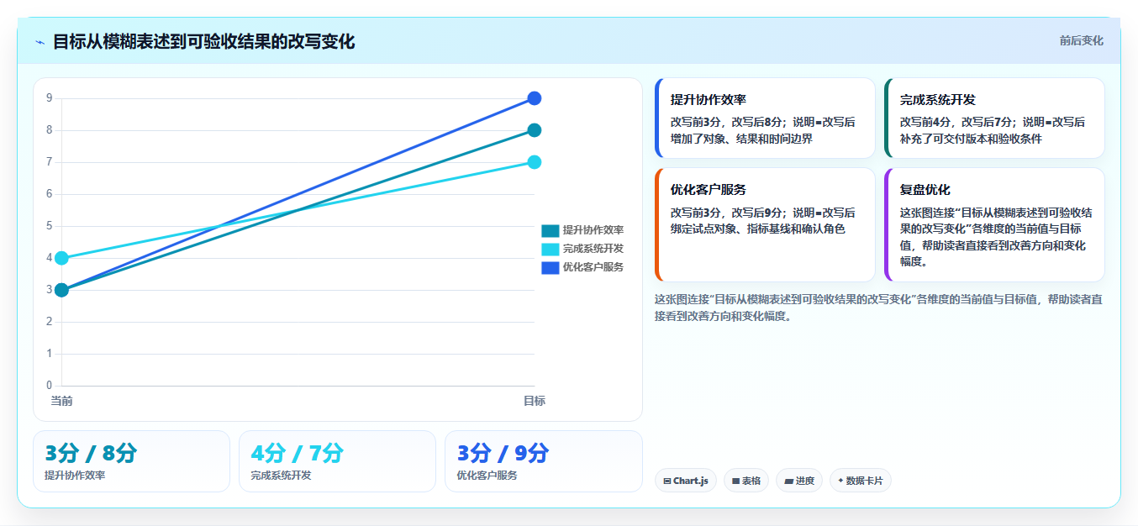
Task: Click the icon inside the 进度 tag
Action: coord(788,481)
